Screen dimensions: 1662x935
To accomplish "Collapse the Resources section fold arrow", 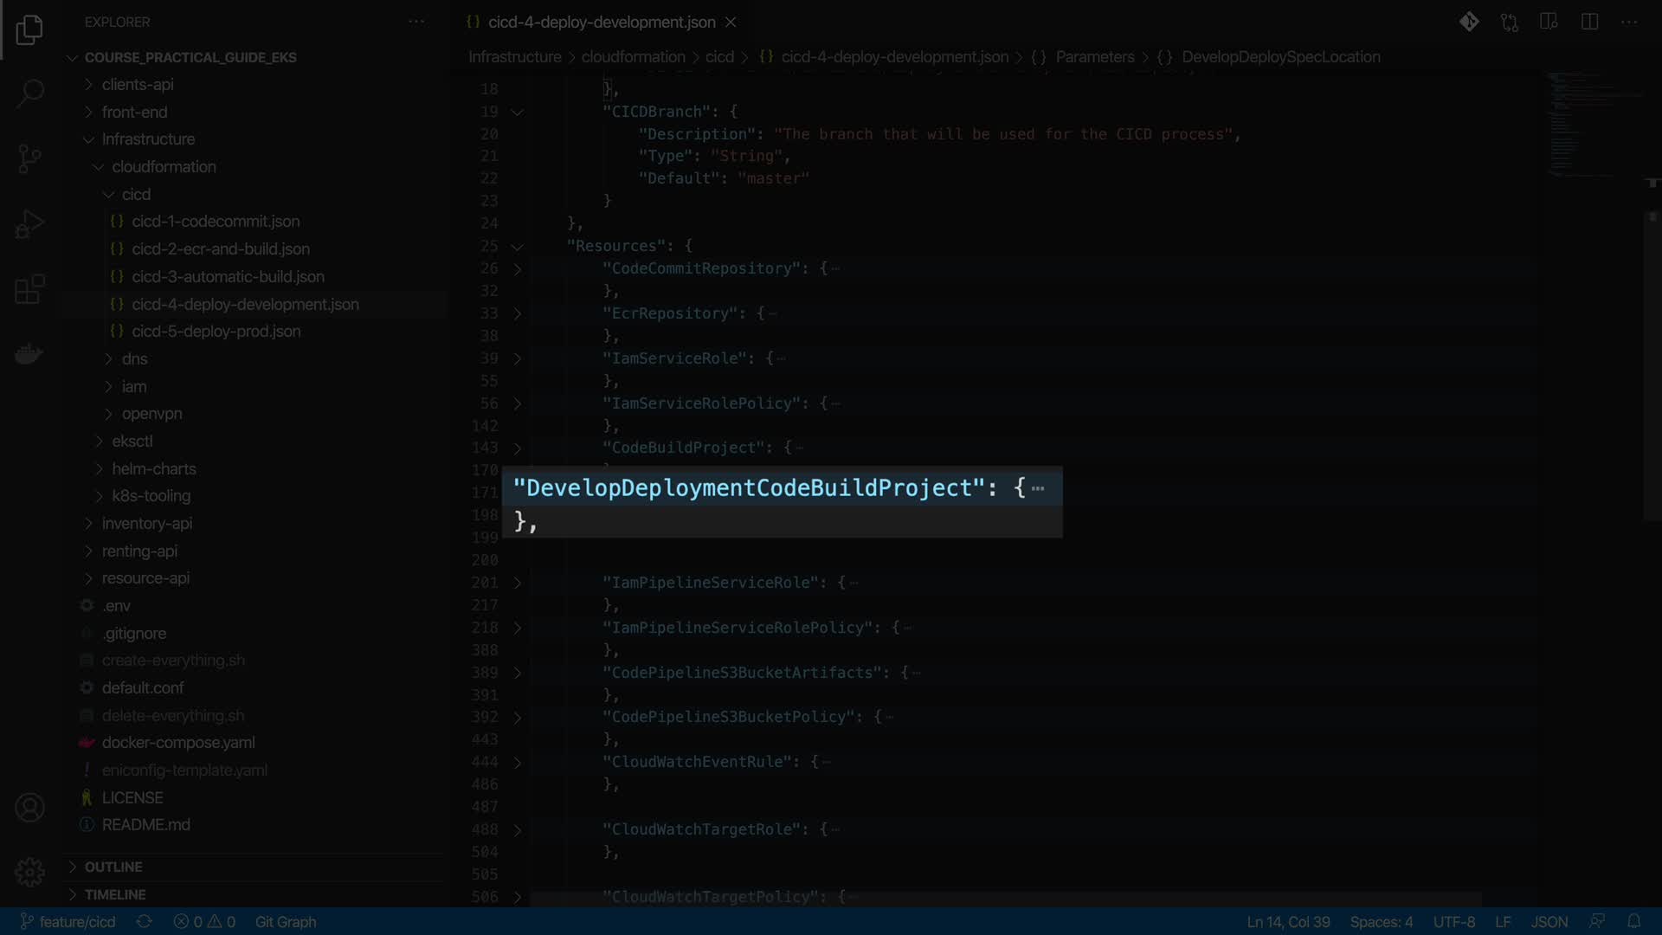I will tap(518, 247).
